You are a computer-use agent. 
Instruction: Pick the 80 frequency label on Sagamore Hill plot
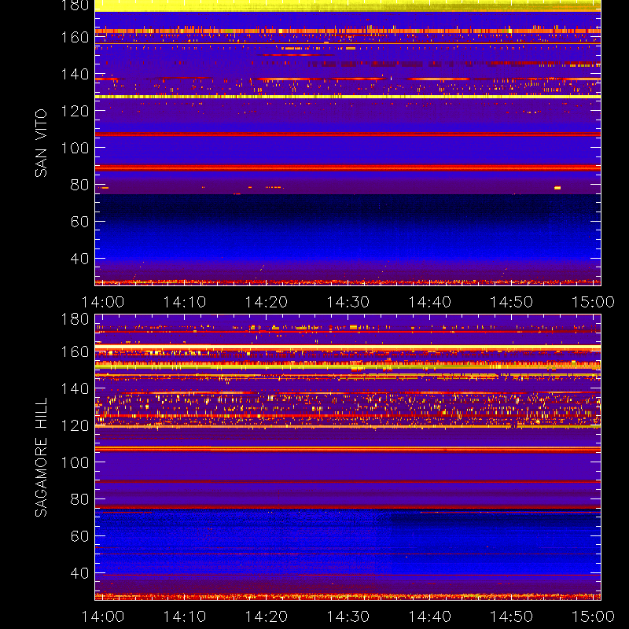[79, 499]
